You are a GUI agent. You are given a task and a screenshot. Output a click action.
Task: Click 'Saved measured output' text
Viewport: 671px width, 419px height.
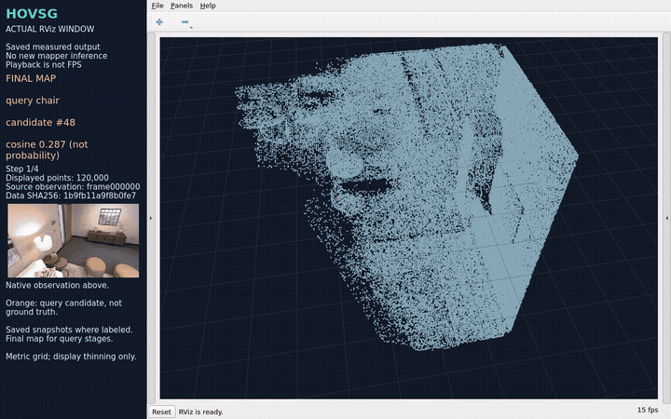[52, 47]
